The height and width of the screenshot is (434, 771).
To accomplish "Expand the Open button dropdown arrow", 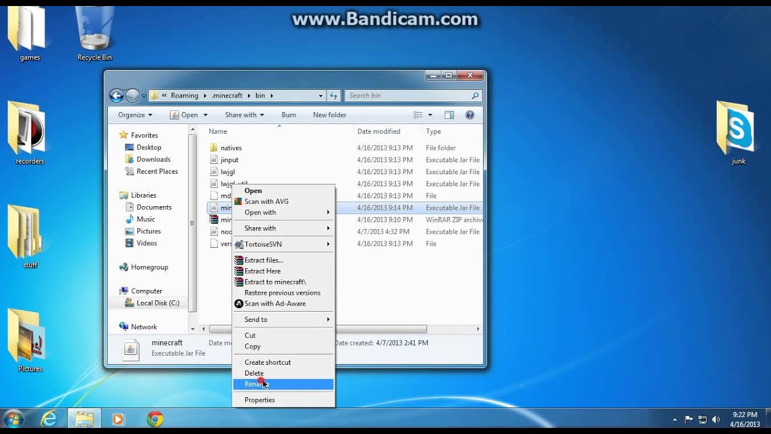I will pyautogui.click(x=205, y=115).
